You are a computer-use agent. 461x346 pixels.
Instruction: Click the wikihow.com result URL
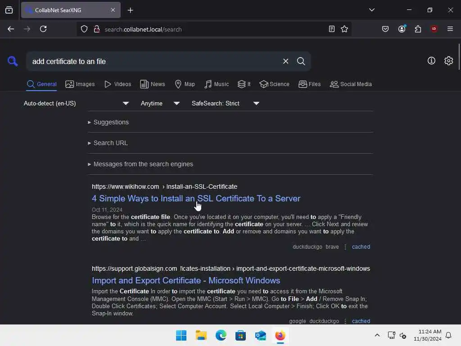[164, 187]
